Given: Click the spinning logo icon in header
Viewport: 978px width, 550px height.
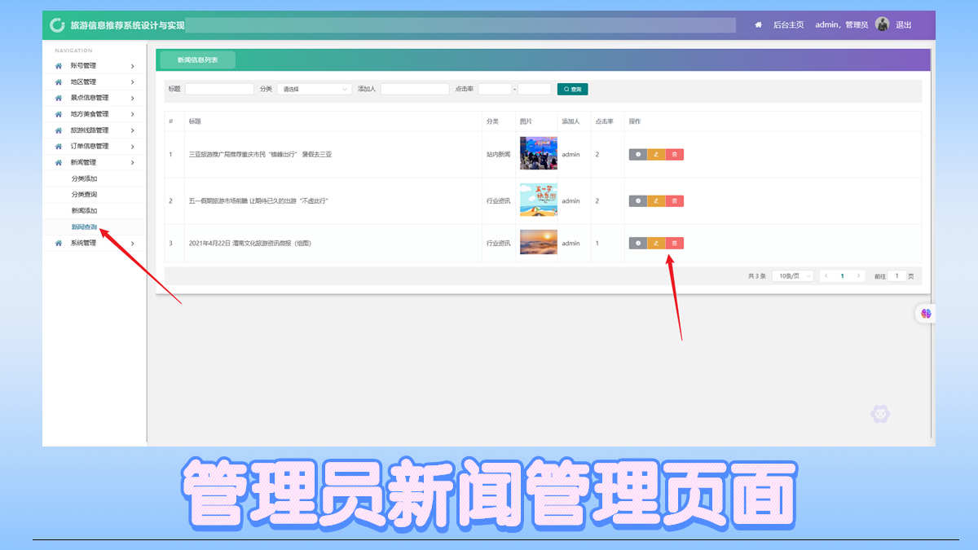Looking at the screenshot, I should pyautogui.click(x=57, y=25).
